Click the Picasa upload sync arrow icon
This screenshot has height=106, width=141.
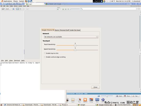14,9
